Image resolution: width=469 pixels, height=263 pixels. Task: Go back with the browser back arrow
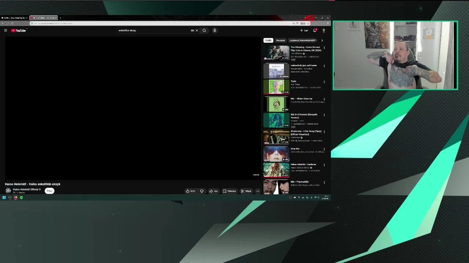coord(3,23)
